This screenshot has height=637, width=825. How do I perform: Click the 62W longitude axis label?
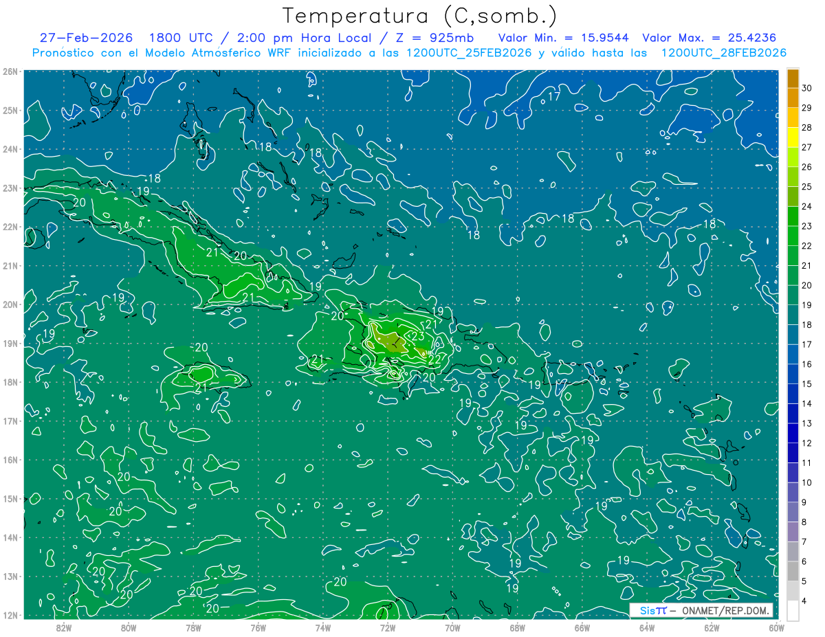[x=712, y=627]
